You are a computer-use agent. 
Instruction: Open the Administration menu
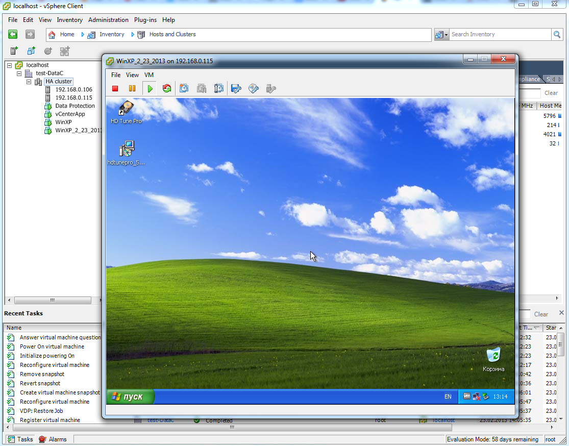point(108,20)
